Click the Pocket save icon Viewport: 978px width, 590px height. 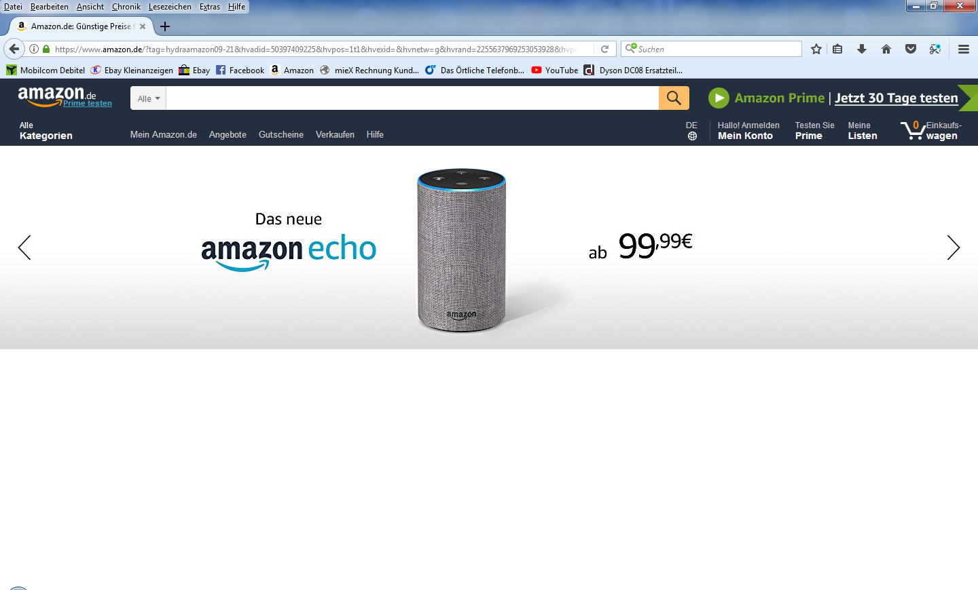coord(911,49)
